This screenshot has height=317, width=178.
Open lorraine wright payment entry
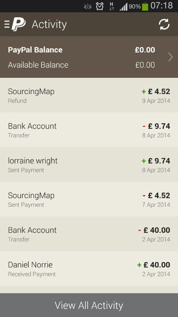[89, 164]
